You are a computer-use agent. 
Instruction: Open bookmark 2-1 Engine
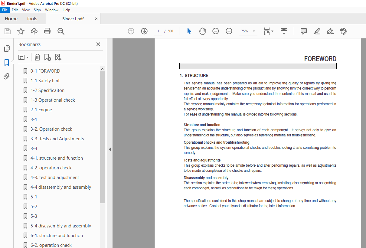pyautogui.click(x=41, y=110)
